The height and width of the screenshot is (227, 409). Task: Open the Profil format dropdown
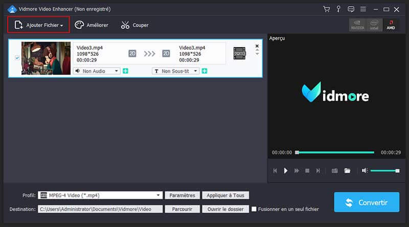[x=158, y=195]
